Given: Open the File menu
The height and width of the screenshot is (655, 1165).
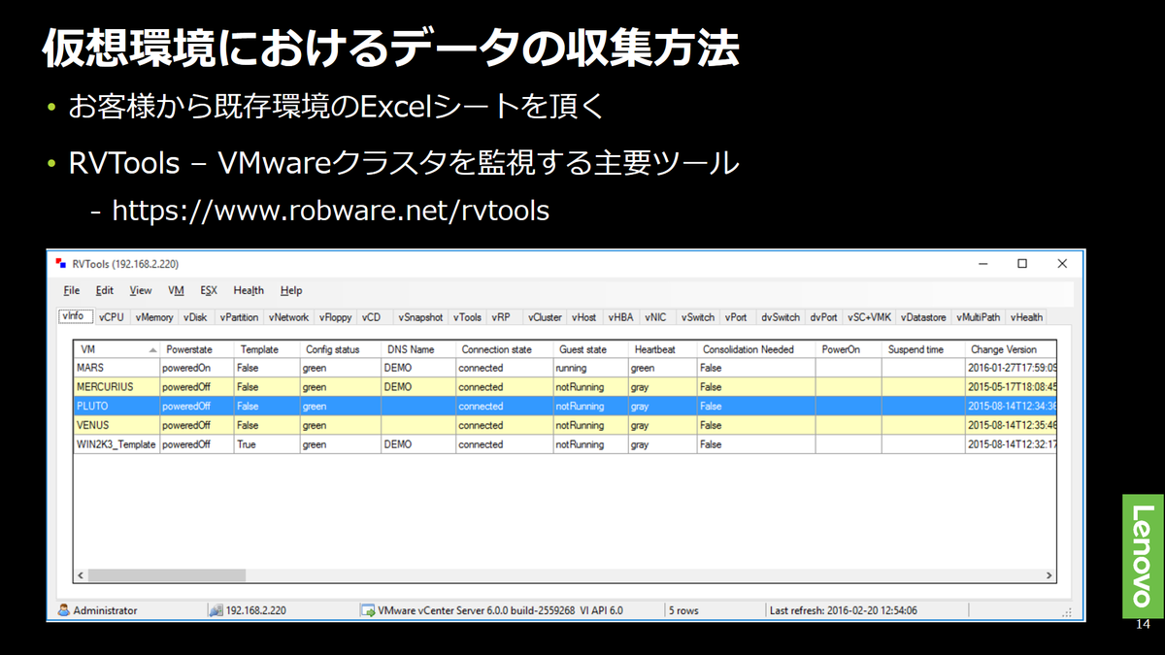Looking at the screenshot, I should pyautogui.click(x=72, y=290).
